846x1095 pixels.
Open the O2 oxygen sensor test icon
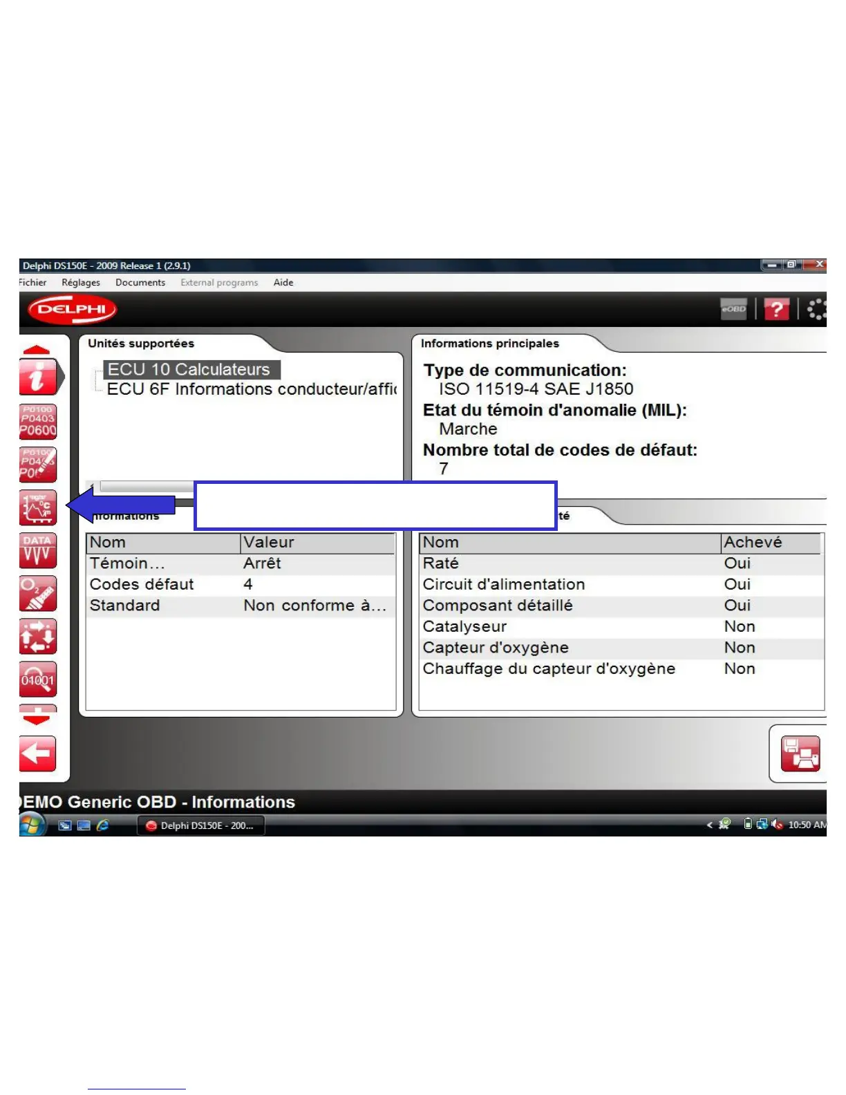pyautogui.click(x=38, y=593)
